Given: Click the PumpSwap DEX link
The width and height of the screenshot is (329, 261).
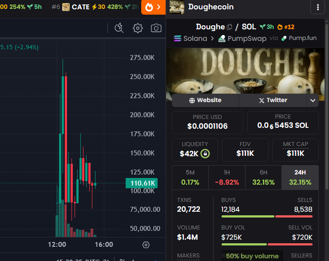Looking at the screenshot, I should click(x=242, y=38).
